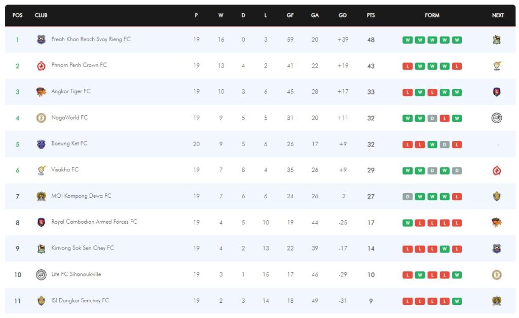Click the CLUB column header
Screen dimensions: 519x318
pyautogui.click(x=41, y=15)
